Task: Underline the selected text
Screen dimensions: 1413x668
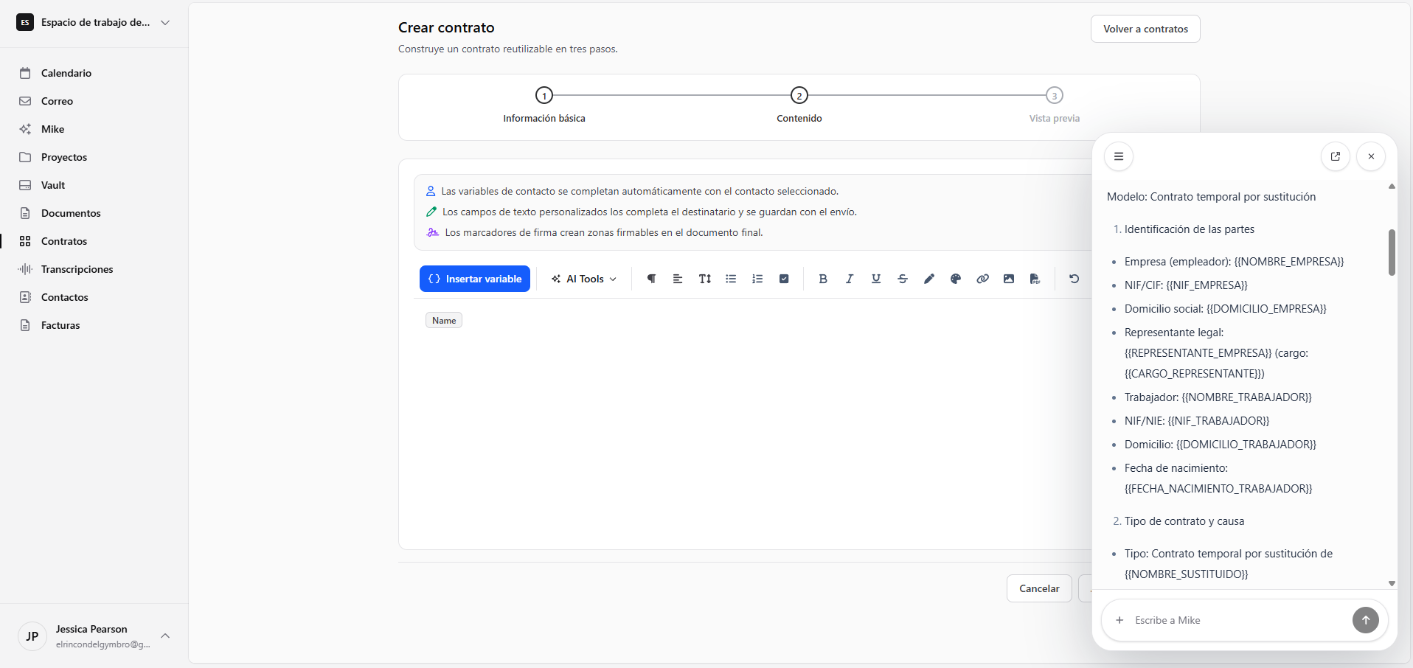Action: [875, 279]
